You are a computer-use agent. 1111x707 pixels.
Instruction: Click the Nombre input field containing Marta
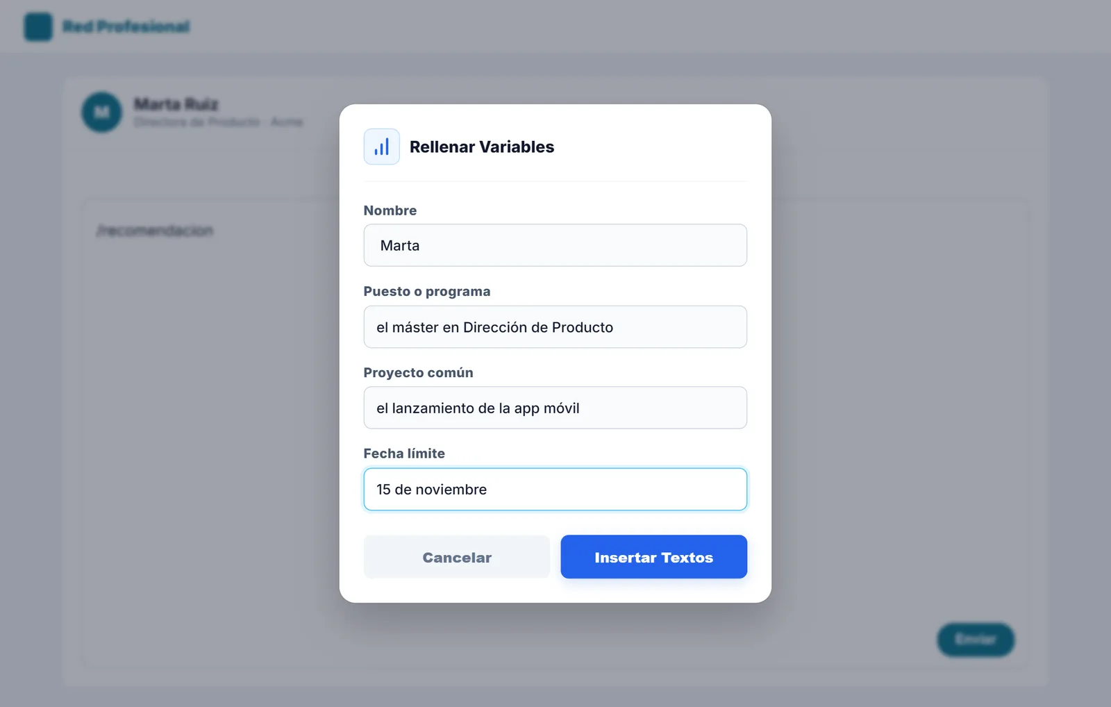pyautogui.click(x=555, y=245)
